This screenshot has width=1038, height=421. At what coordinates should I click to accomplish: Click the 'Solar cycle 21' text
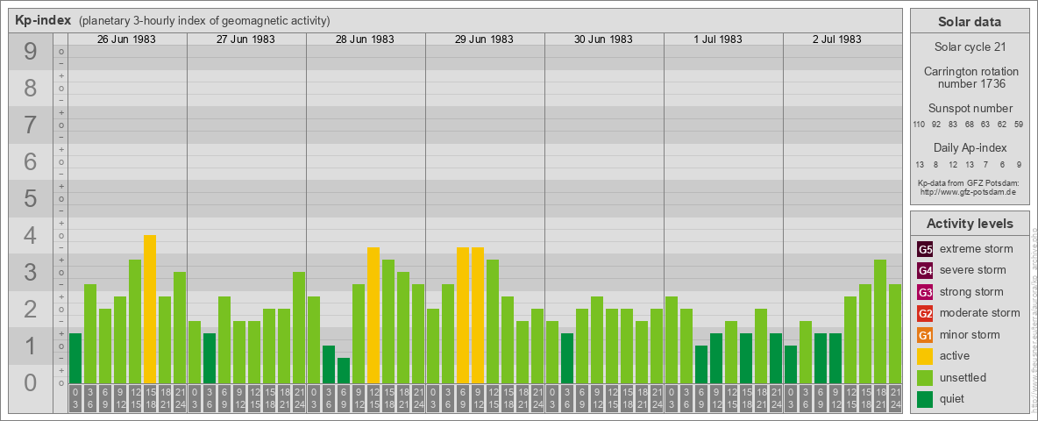coord(970,47)
